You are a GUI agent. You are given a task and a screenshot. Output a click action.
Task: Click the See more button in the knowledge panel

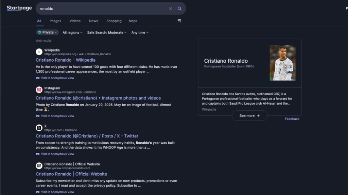pyautogui.click(x=249, y=115)
